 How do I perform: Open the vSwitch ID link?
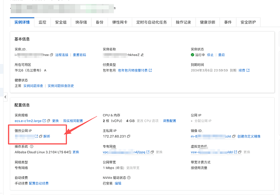[212, 152]
